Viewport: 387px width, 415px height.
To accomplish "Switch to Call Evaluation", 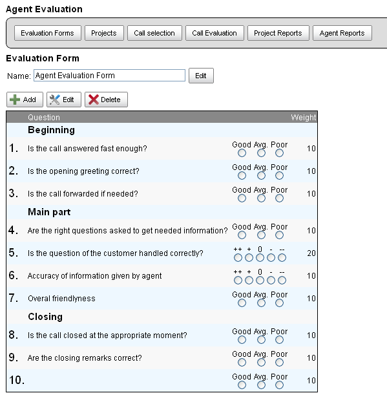I will point(214,33).
